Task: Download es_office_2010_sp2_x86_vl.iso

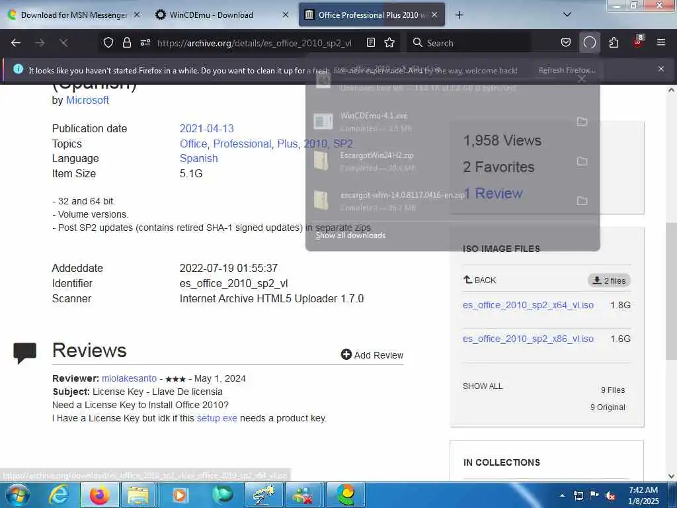Action: [x=528, y=339]
